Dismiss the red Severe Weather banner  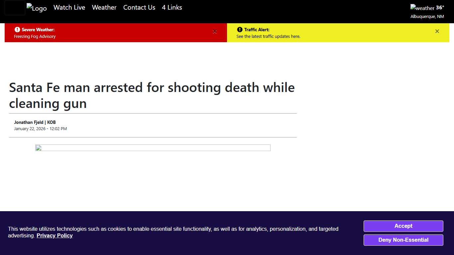tap(215, 32)
